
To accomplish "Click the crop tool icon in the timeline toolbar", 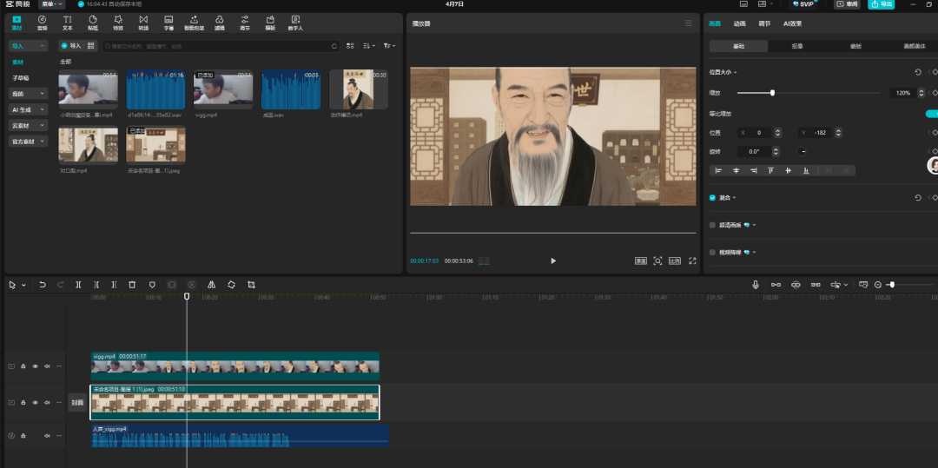I will point(251,285).
